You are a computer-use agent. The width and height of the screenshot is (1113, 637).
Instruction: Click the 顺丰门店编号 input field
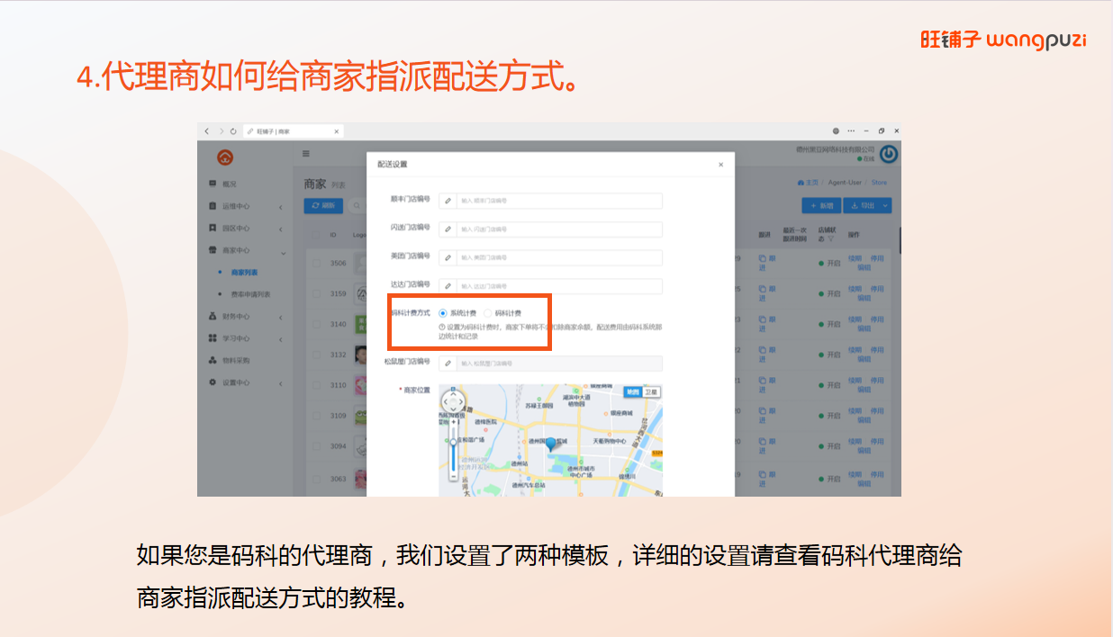coord(558,201)
